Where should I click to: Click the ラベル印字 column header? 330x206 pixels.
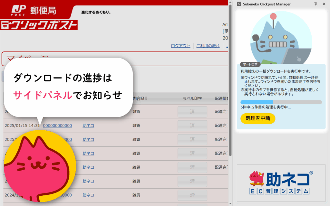click(192, 98)
